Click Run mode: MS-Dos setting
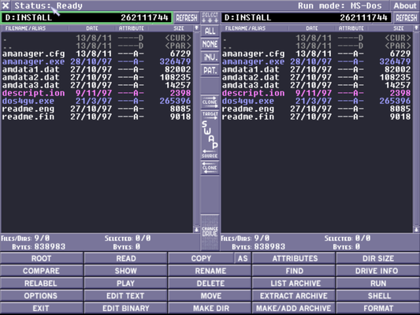Viewport: 420px width, 315px height. [340, 6]
